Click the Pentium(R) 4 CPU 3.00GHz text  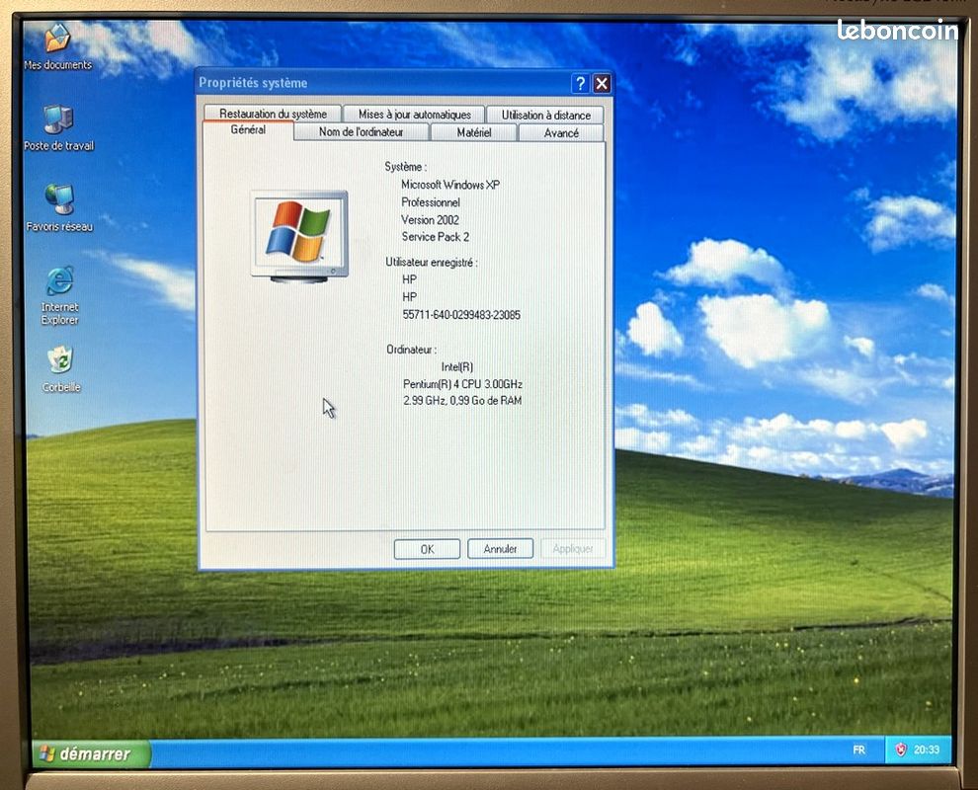tap(462, 384)
